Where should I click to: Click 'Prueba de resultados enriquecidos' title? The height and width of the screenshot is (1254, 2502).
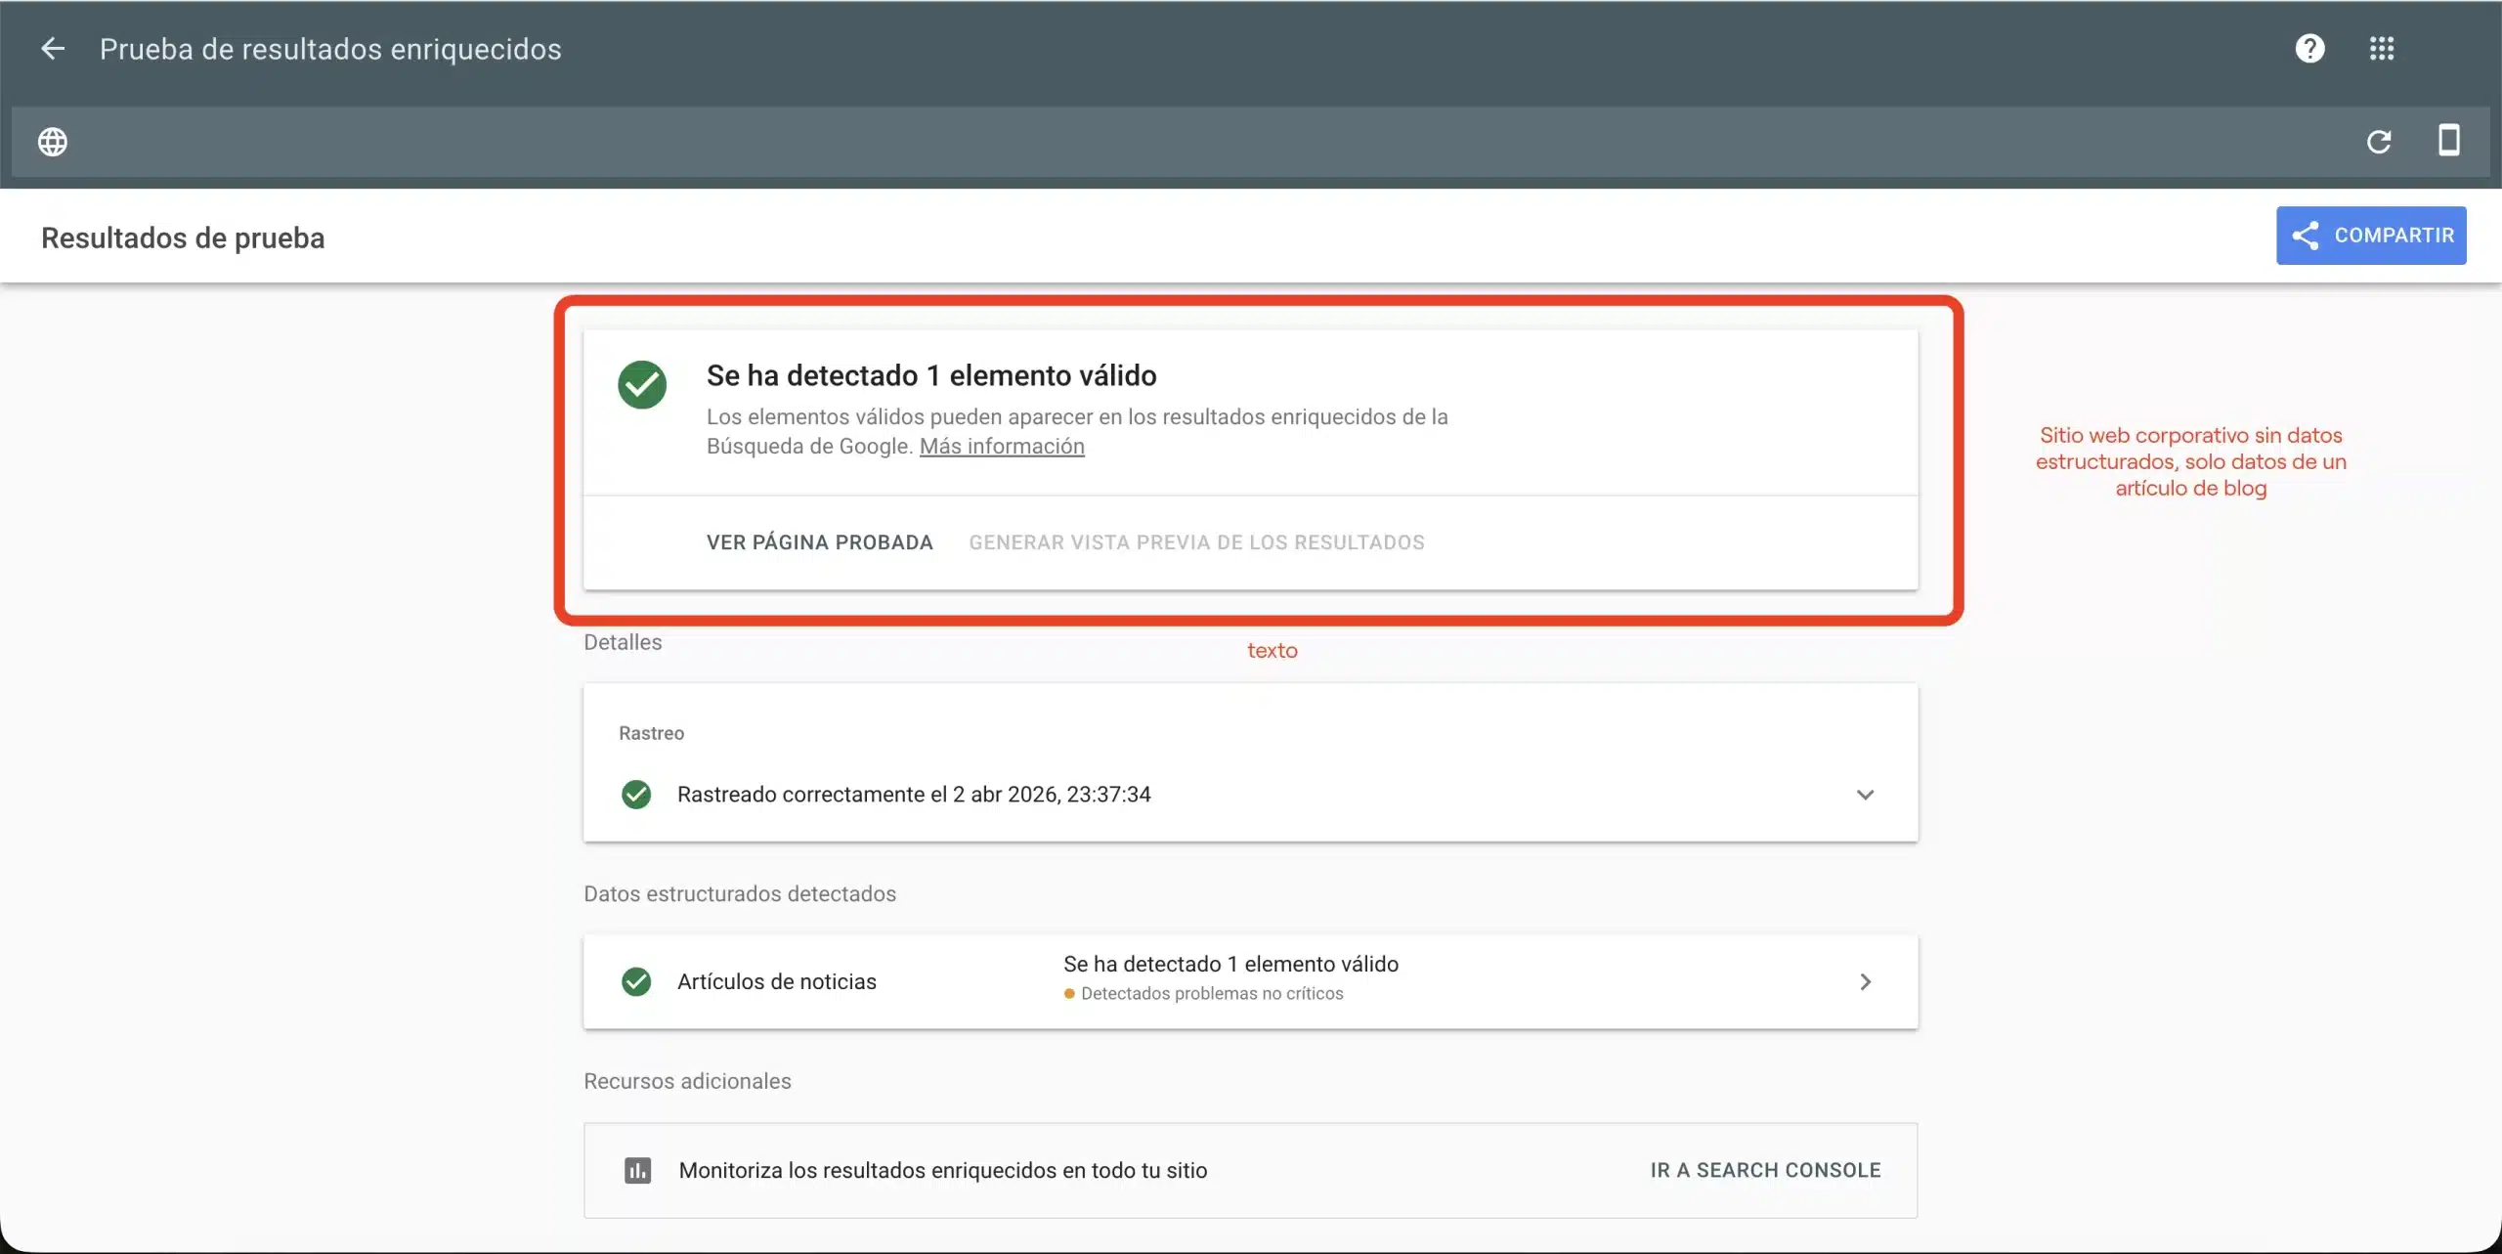click(x=330, y=49)
